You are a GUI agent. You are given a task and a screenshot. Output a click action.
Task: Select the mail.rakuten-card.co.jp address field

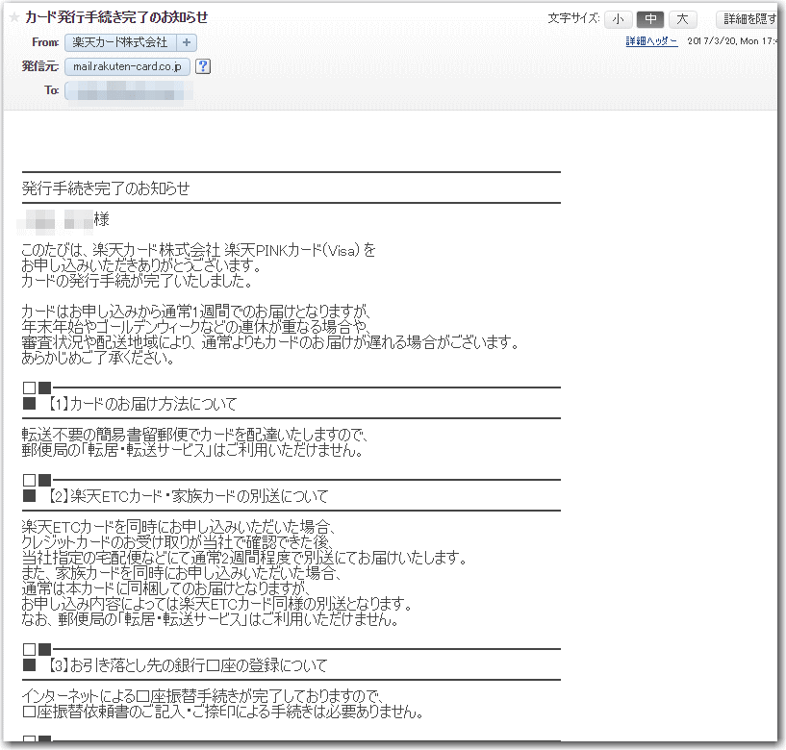tap(128, 66)
